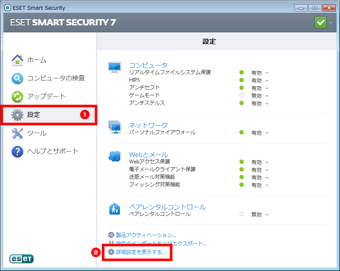Screen dimensions: 340x271
Task: Click the computer scan magnifier icon
Action: point(17,78)
